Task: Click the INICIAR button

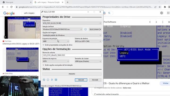Action: (81, 80)
